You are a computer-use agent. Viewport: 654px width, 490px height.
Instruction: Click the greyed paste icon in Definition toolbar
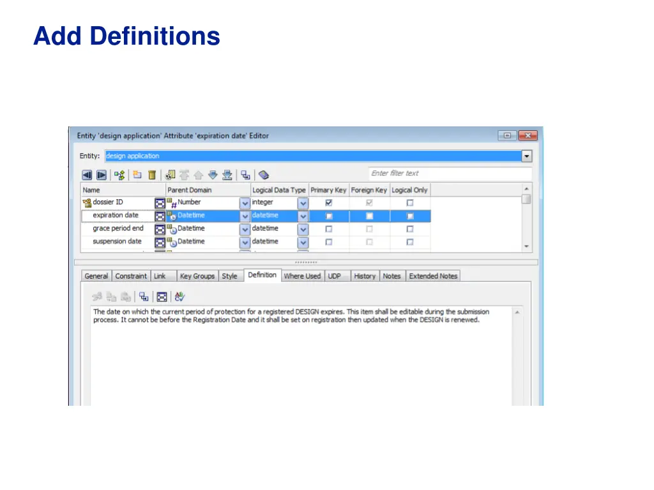[x=126, y=297]
